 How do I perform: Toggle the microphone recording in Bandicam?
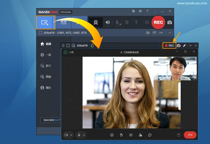117,22
